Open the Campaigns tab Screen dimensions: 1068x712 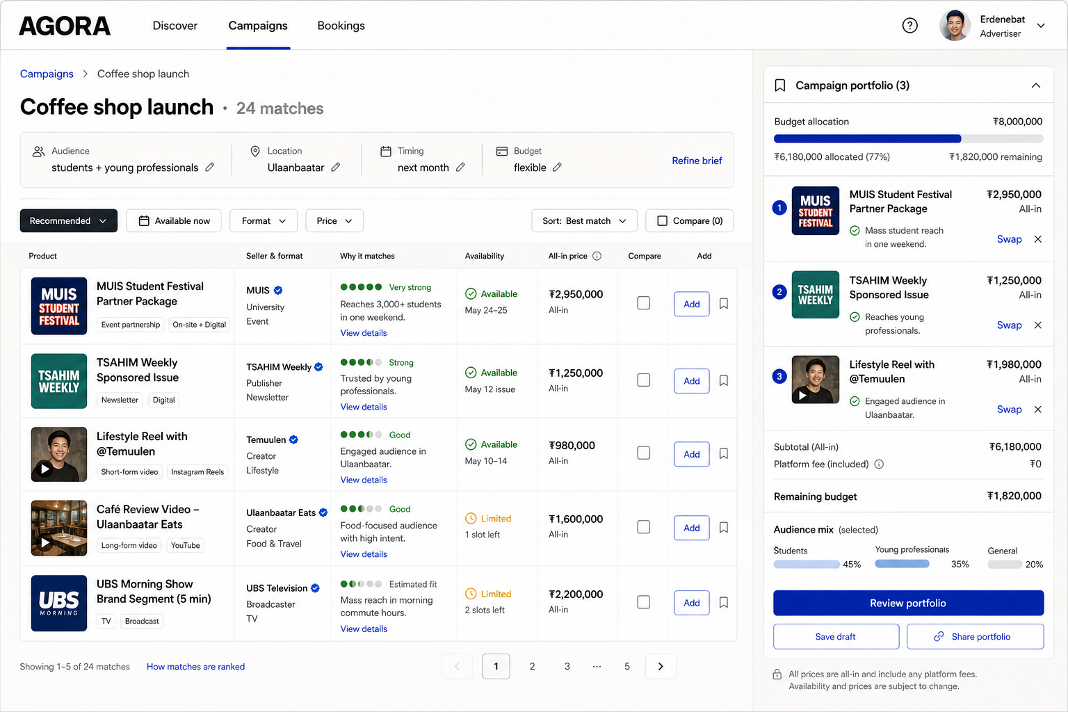click(258, 26)
